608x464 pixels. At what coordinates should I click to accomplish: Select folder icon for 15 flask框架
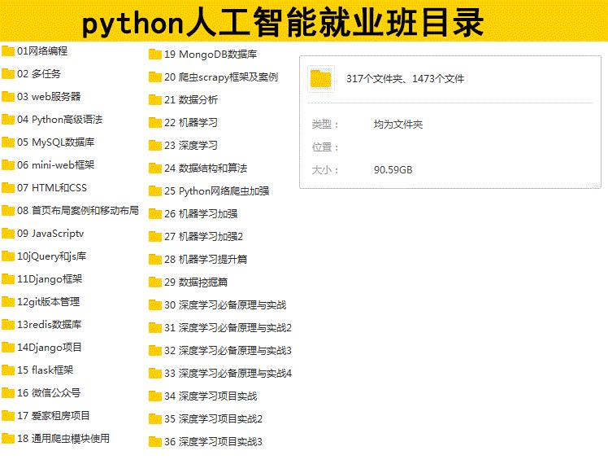[x=8, y=370]
